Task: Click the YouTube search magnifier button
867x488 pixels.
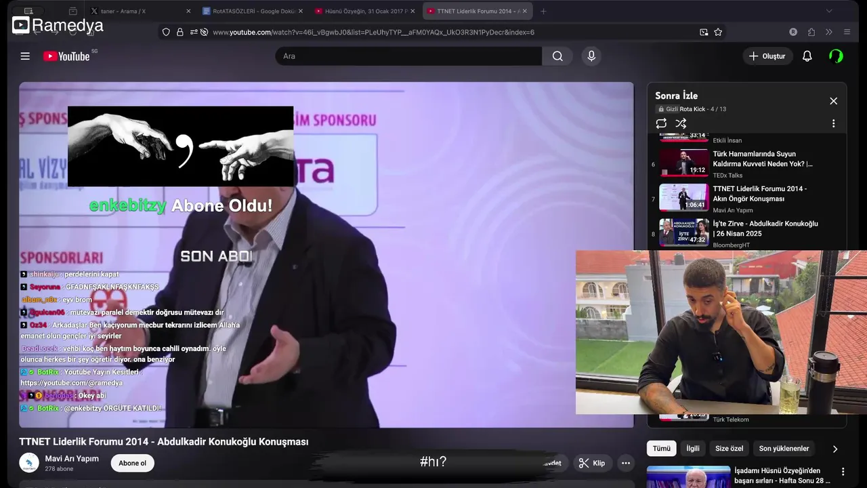Action: tap(557, 56)
